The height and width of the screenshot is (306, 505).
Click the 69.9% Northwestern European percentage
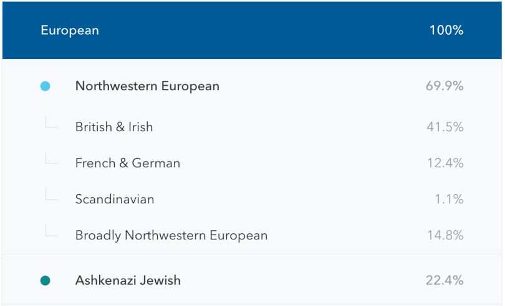(x=445, y=86)
